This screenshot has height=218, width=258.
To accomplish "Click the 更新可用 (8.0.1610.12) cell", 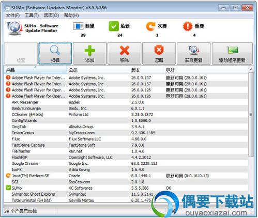I will point(187,176).
